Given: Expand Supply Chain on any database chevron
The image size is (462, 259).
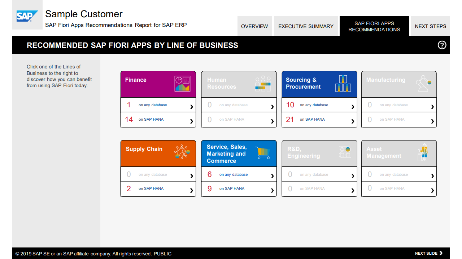Looking at the screenshot, I should pyautogui.click(x=191, y=176).
